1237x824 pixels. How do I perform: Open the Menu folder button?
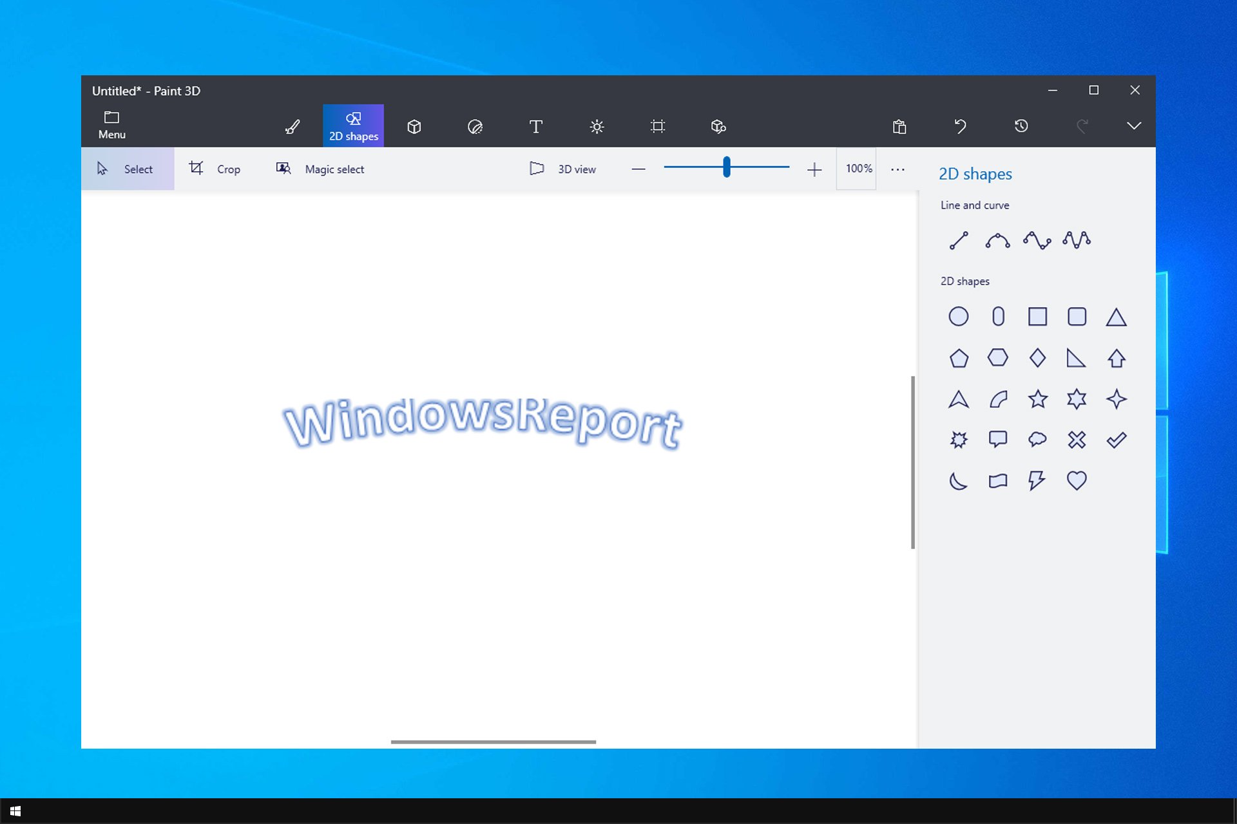111,126
